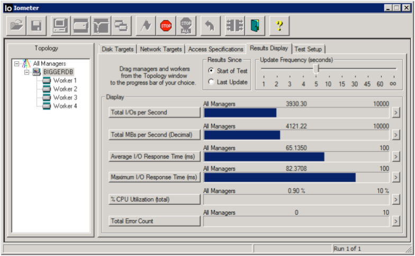Viewport: 415px width, 256px height.
Task: Click the 82.3708 maximum response value
Action: coord(296,168)
